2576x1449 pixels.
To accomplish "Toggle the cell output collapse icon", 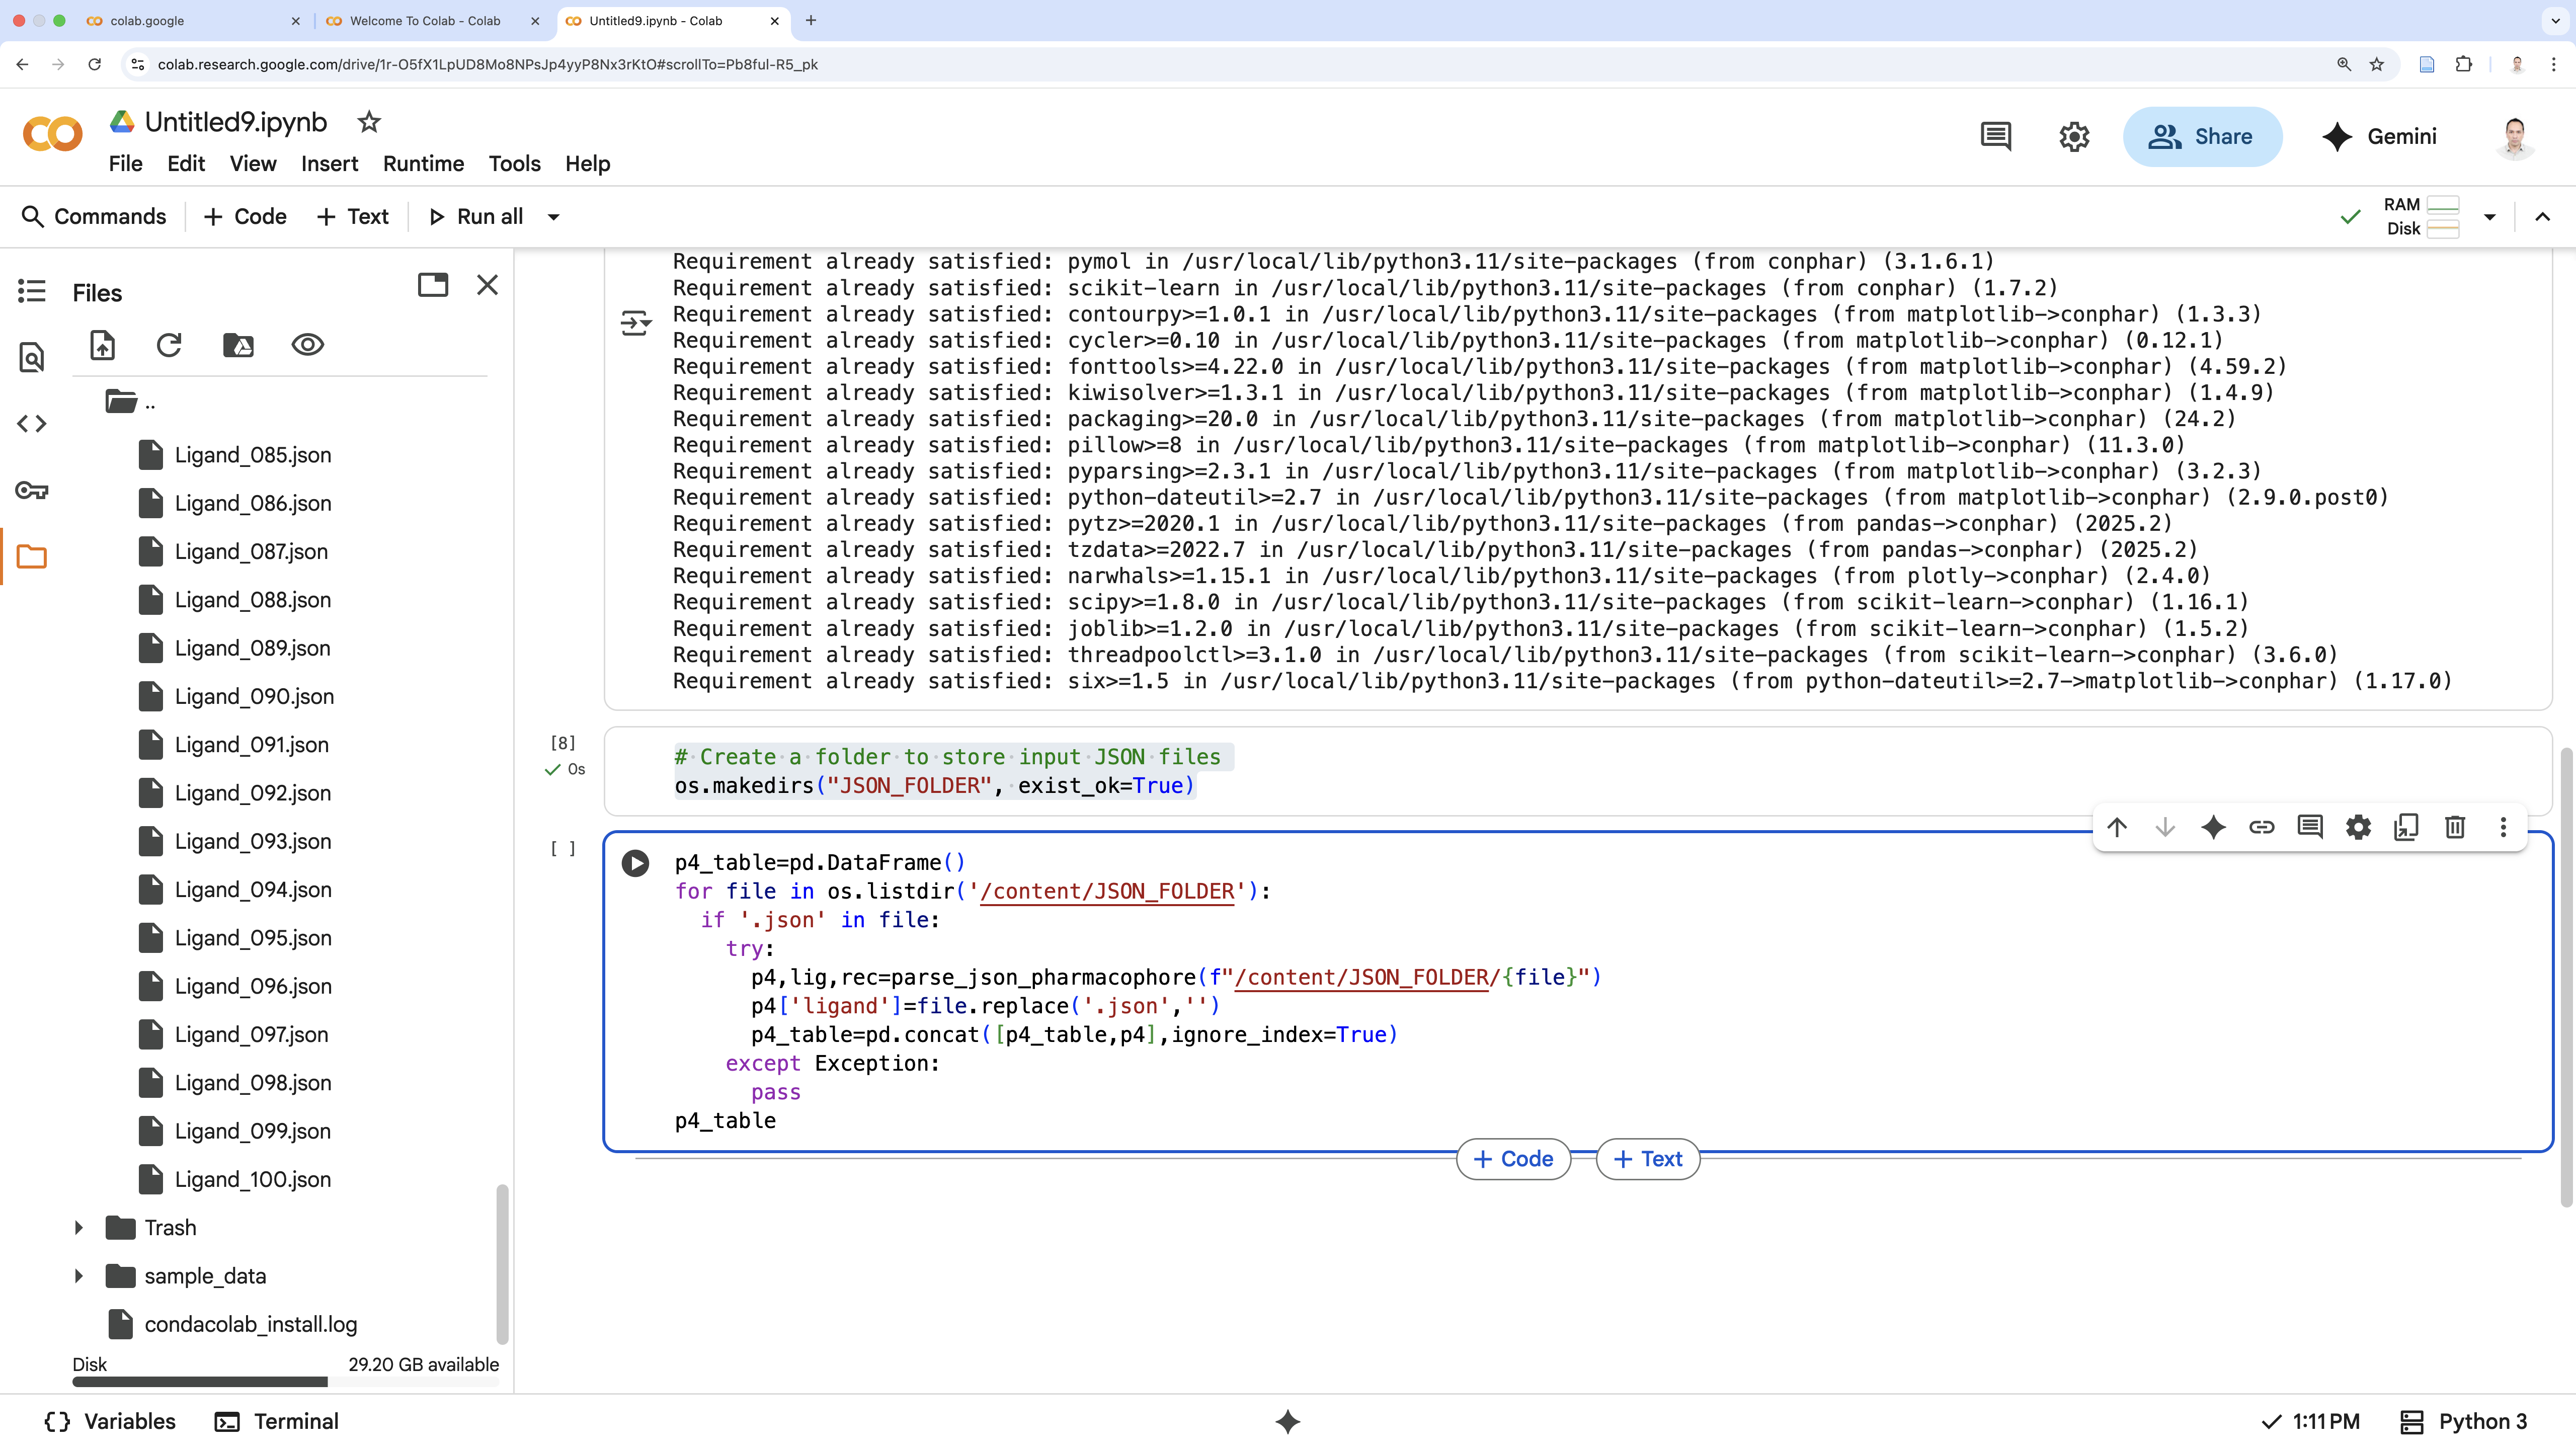I will (x=635, y=323).
